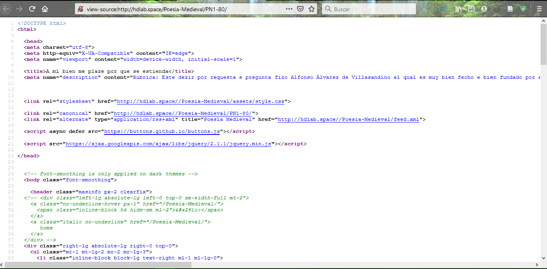Go to the browser home page
The height and width of the screenshot is (269, 547).
pyautogui.click(x=44, y=8)
